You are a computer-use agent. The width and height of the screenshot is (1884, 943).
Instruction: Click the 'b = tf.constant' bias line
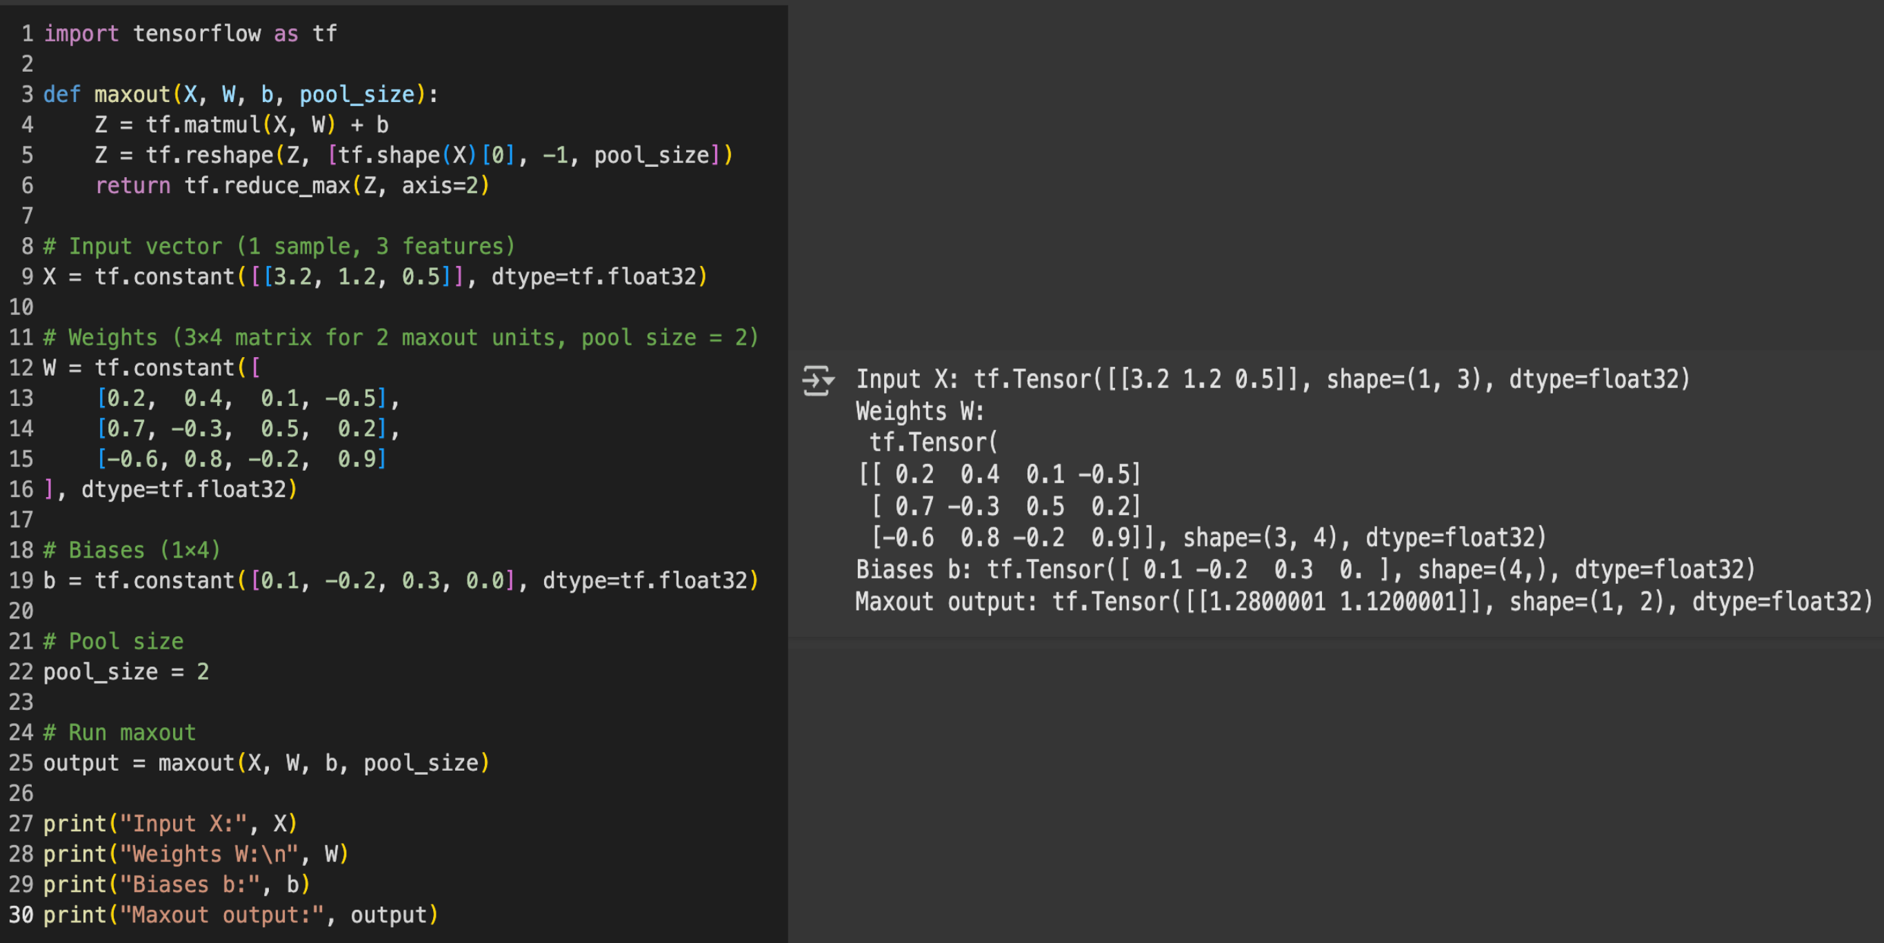(401, 580)
